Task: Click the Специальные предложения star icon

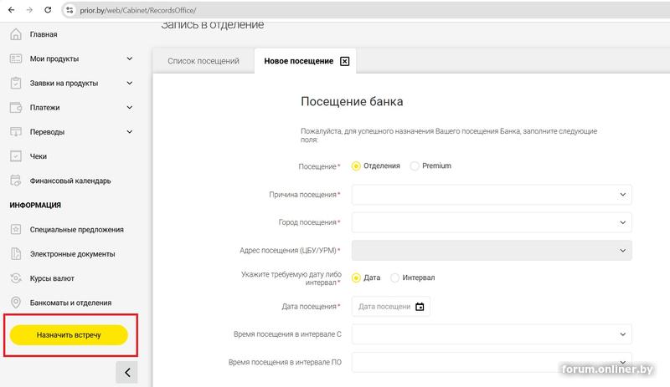Action: point(16,229)
